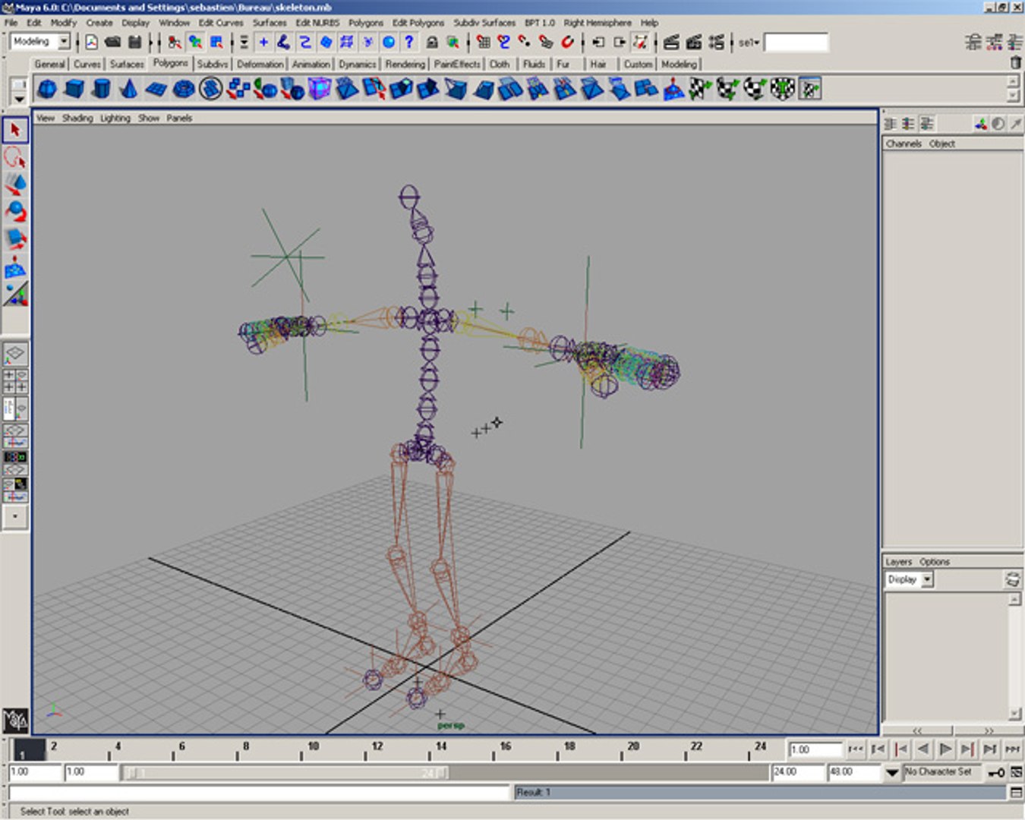The image size is (1025, 820).
Task: Click the blue question mark help icon
Action: point(409,42)
